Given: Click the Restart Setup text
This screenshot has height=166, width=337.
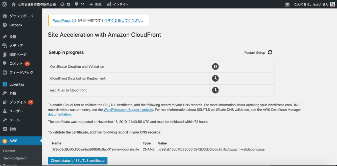Looking at the screenshot, I should point(255,53).
